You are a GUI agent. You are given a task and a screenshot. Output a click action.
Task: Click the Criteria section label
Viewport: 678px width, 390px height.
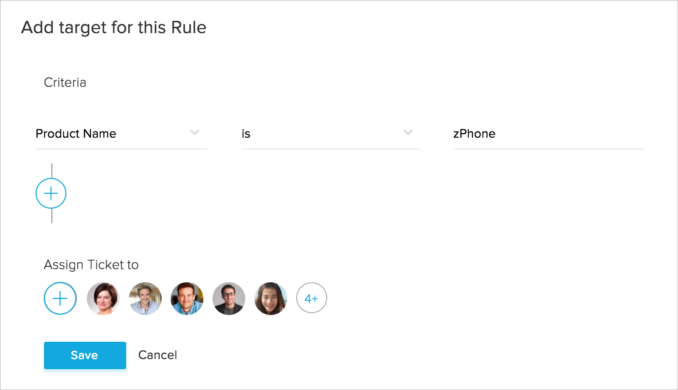pos(65,83)
